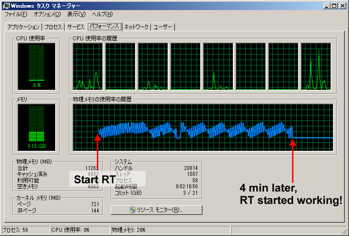Click the スレッド value 1007
The image size is (349, 236).
pos(192,174)
